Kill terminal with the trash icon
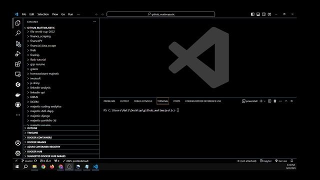The height and width of the screenshot is (180, 320). 275,101
